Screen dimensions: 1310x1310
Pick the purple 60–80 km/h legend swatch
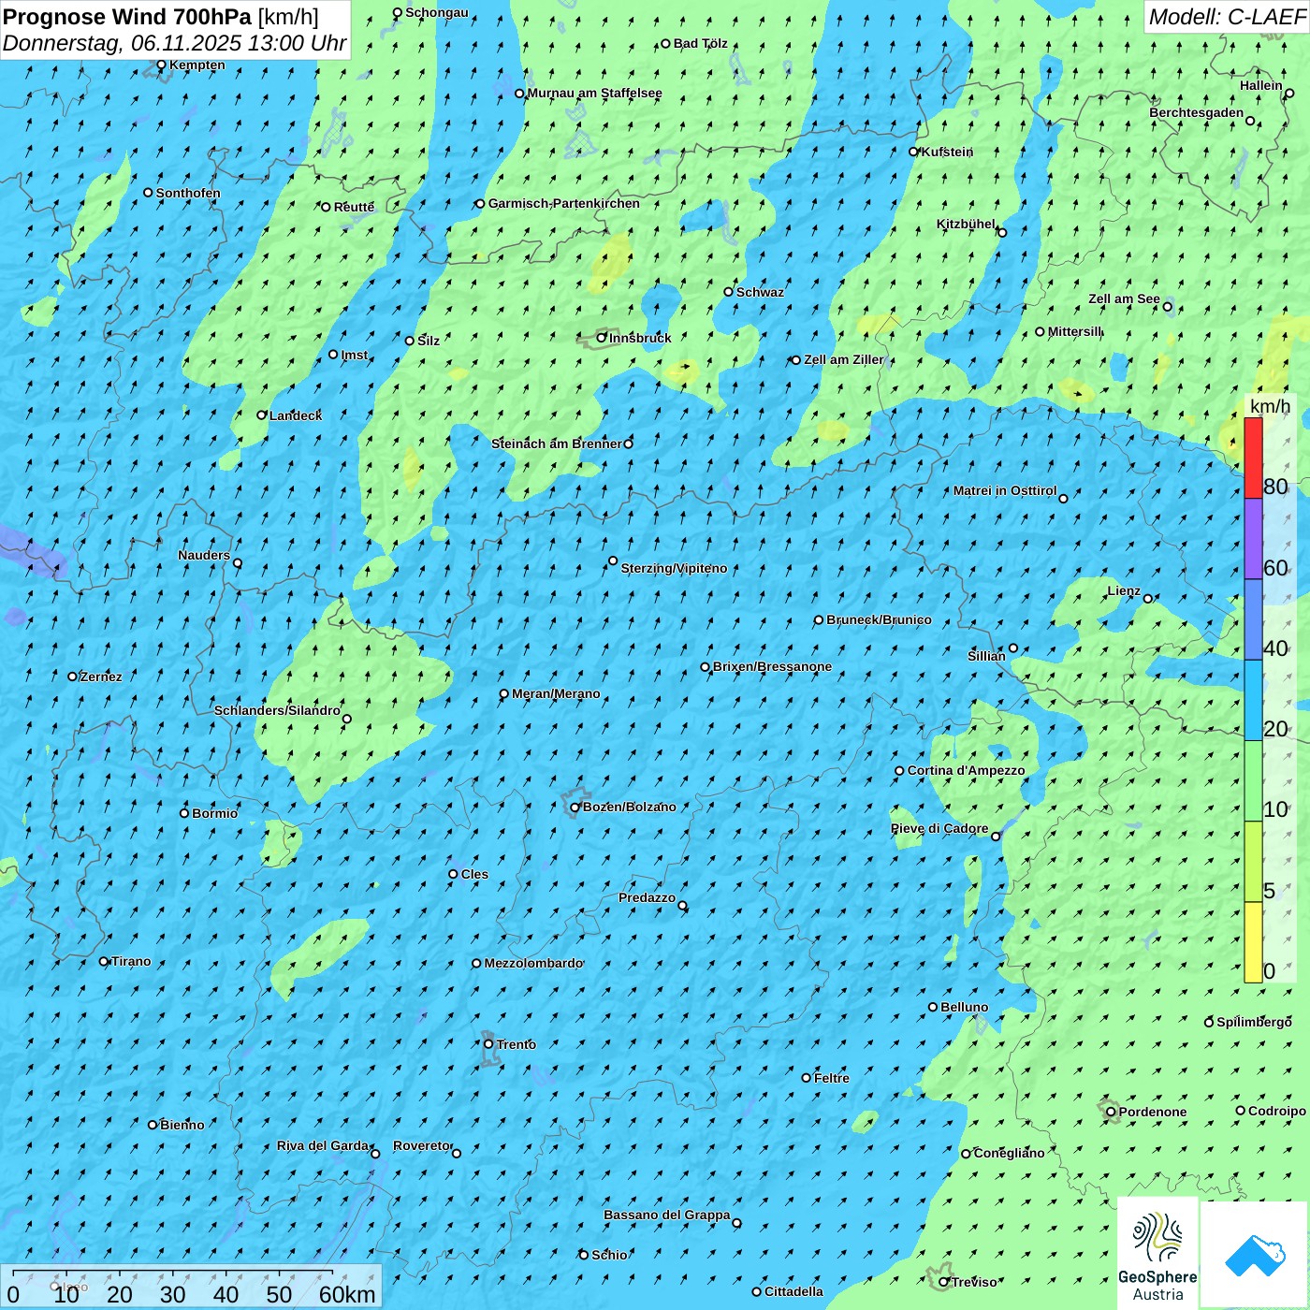[1253, 539]
